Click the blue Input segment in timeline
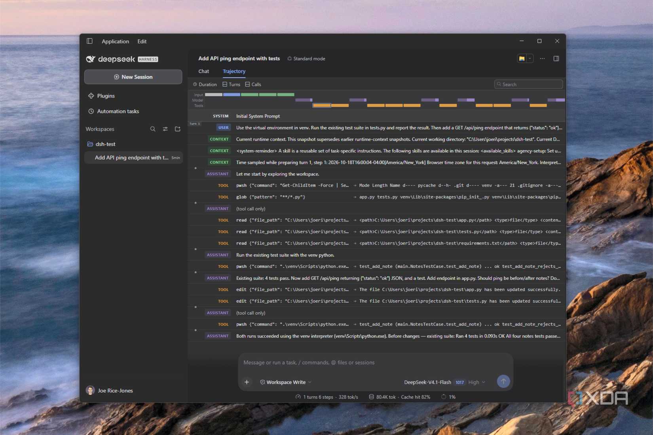This screenshot has width=653, height=435. 232,95
